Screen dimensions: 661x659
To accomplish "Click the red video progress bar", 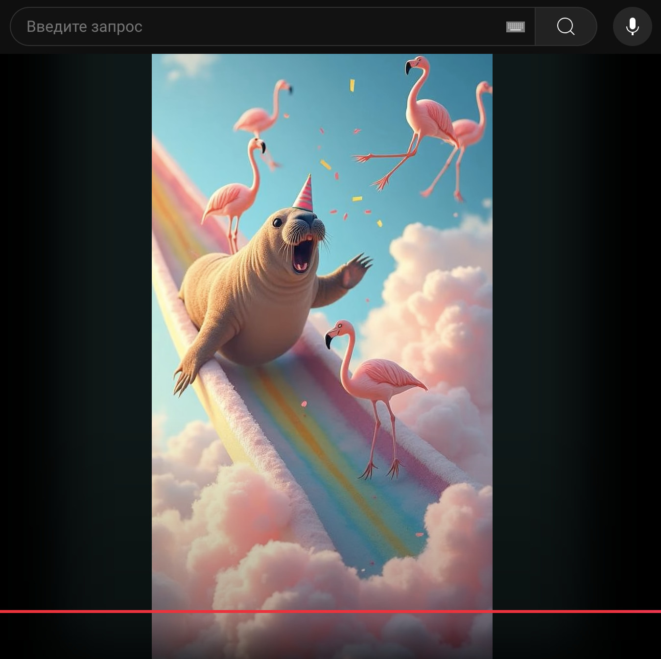I will click(x=330, y=612).
